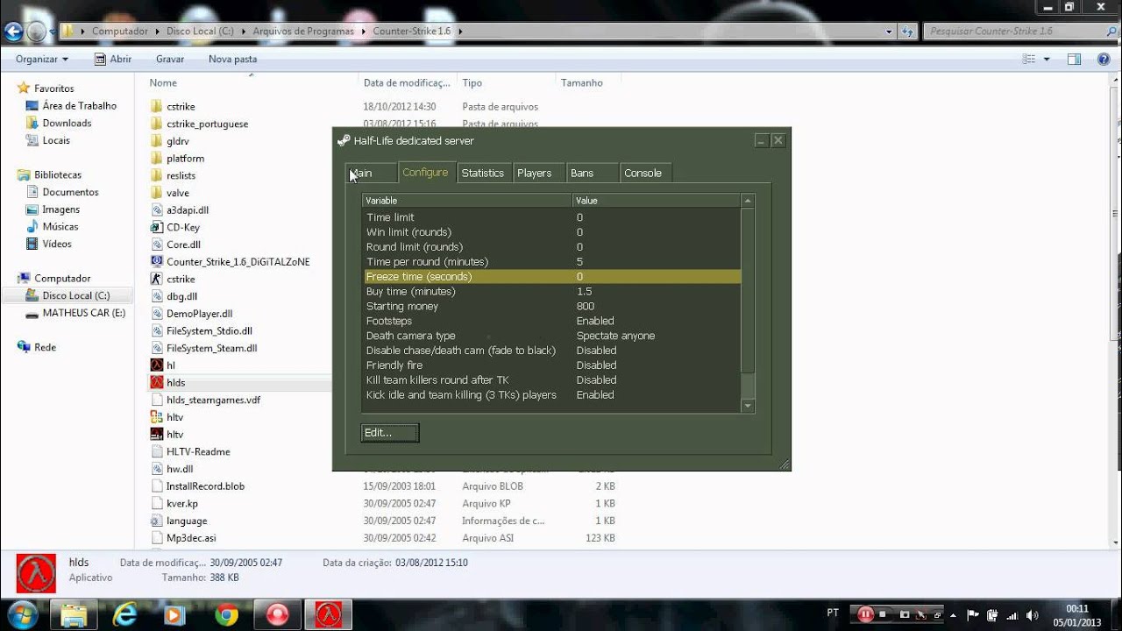
Task: Open Internet Explorer from the taskbar
Action: (x=125, y=614)
